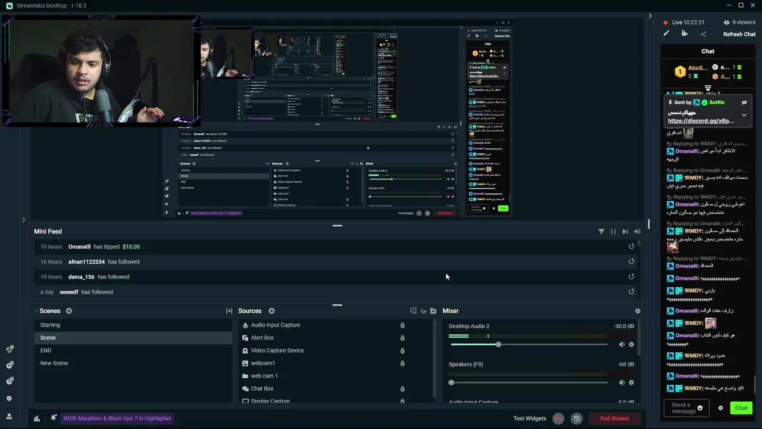Send message with the green Chat button

point(741,408)
